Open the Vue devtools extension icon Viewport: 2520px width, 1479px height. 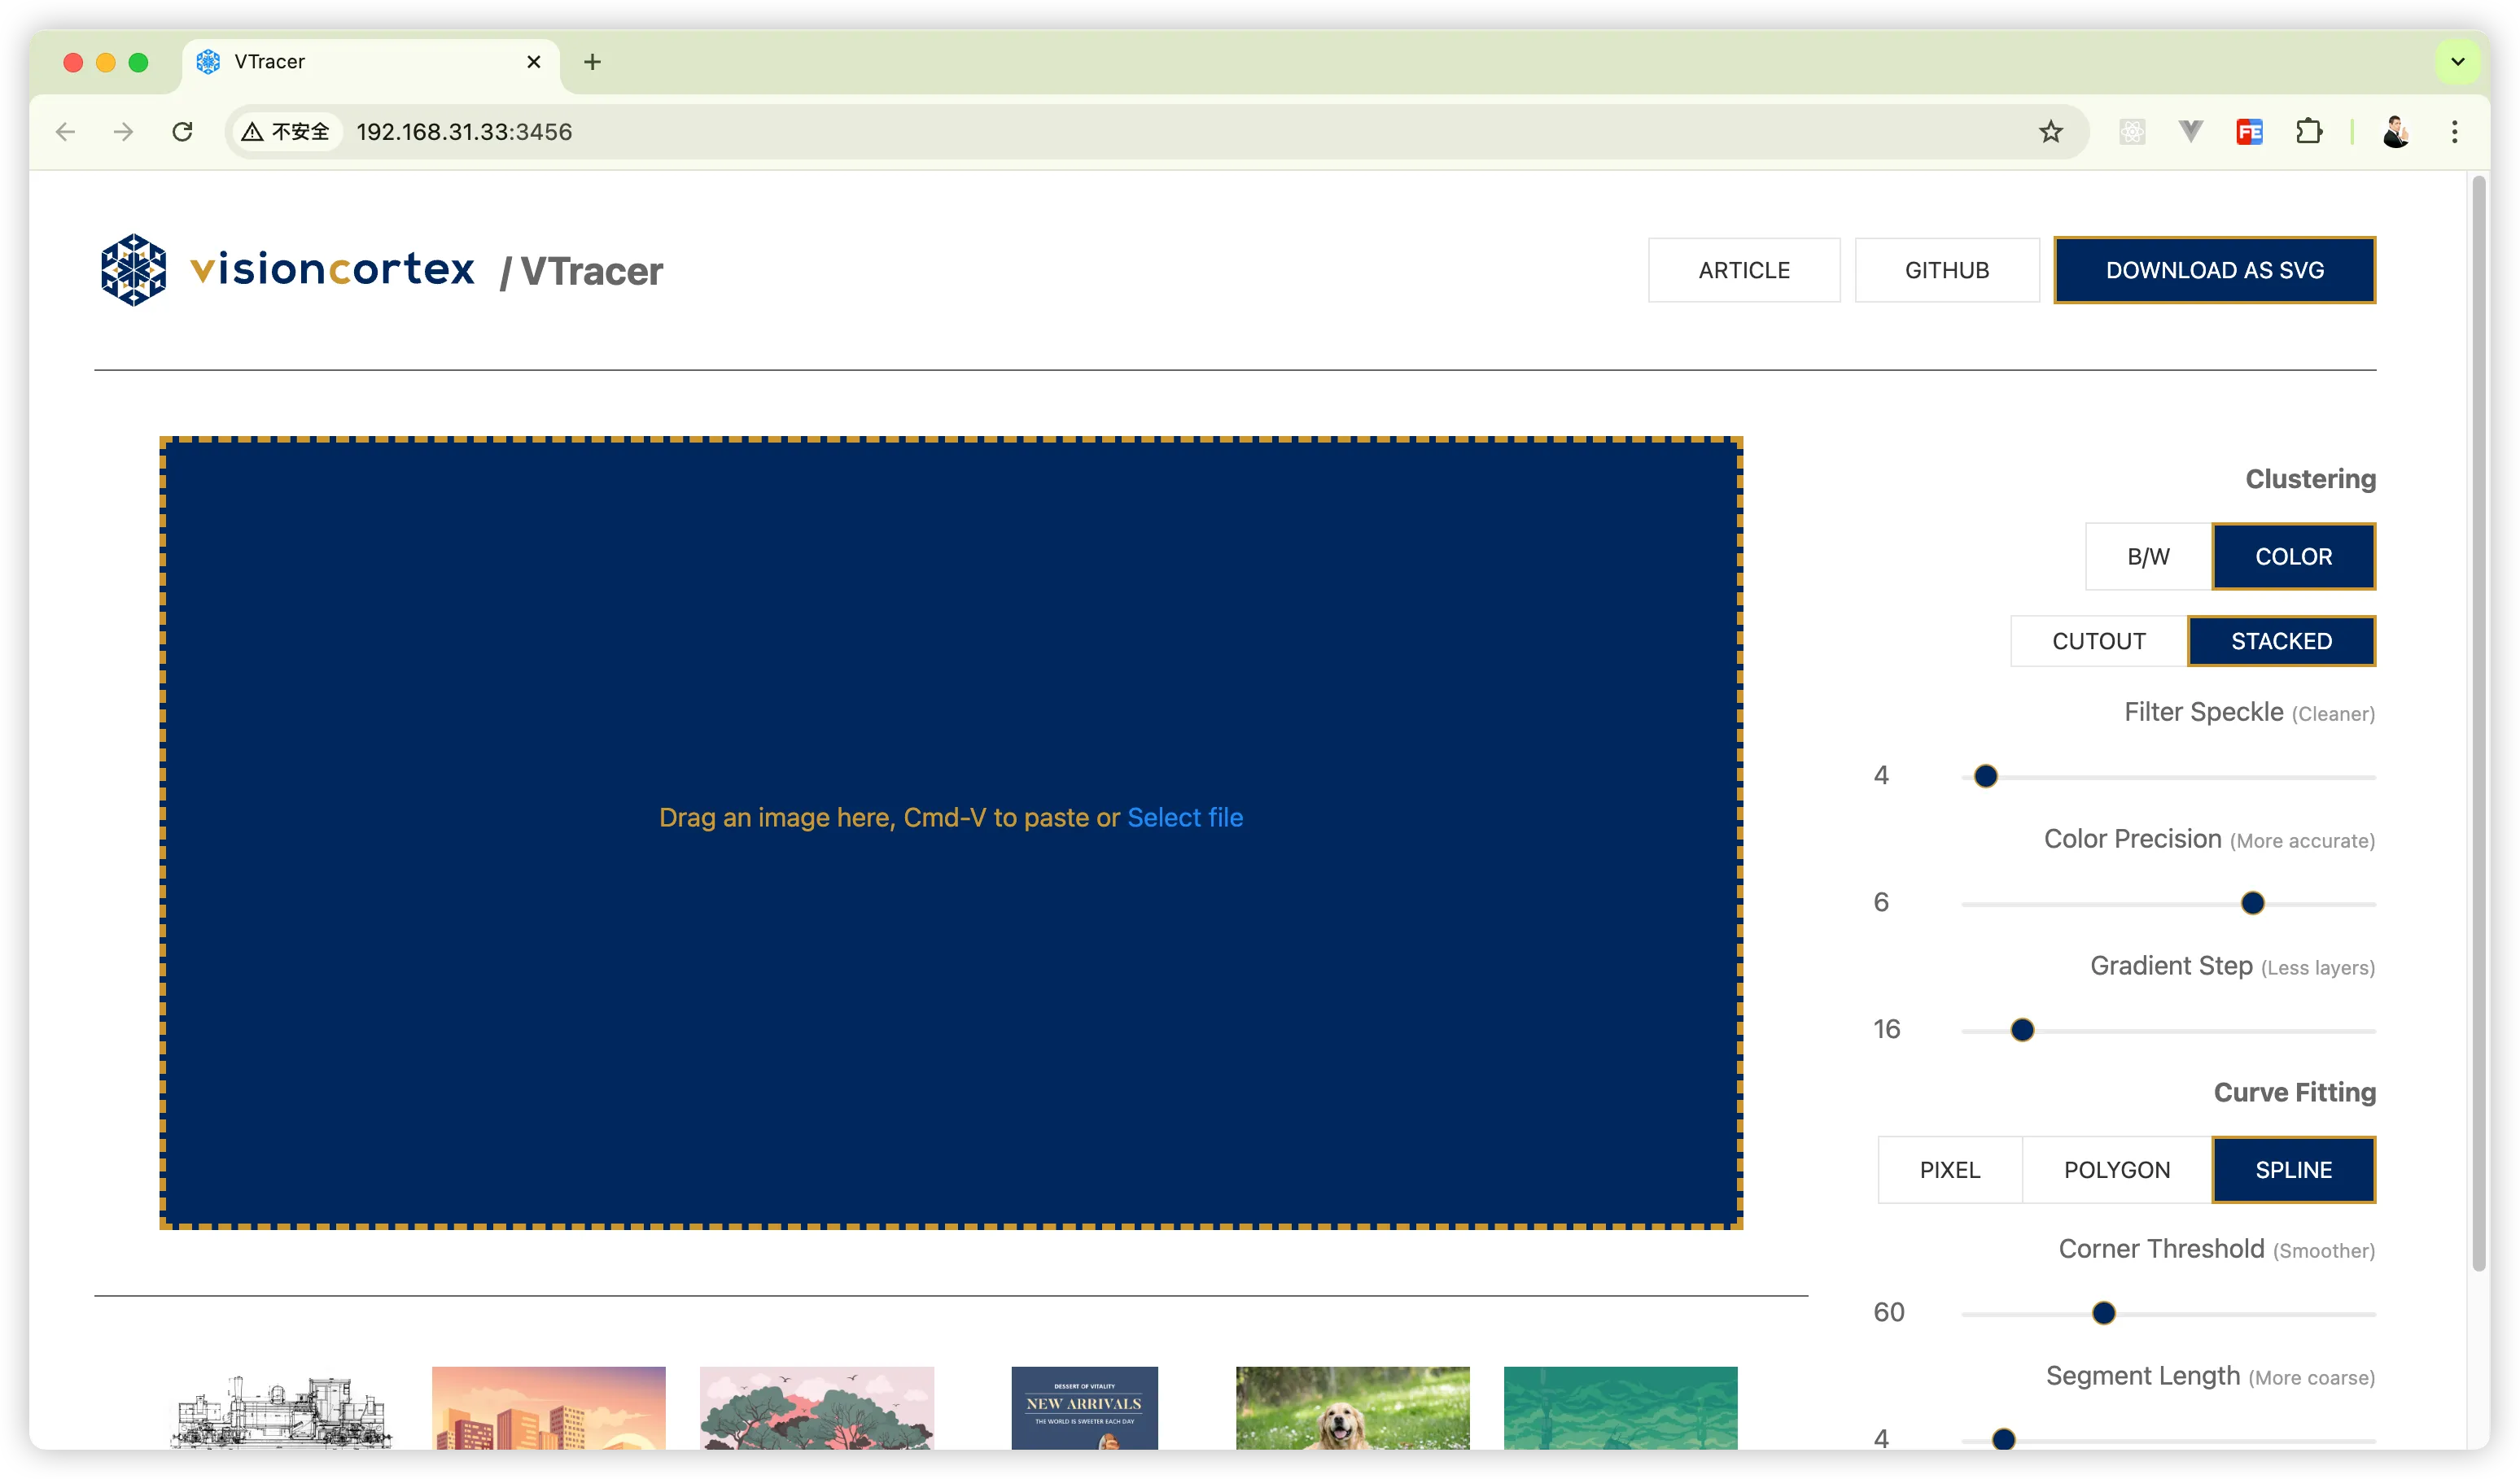coord(2190,132)
